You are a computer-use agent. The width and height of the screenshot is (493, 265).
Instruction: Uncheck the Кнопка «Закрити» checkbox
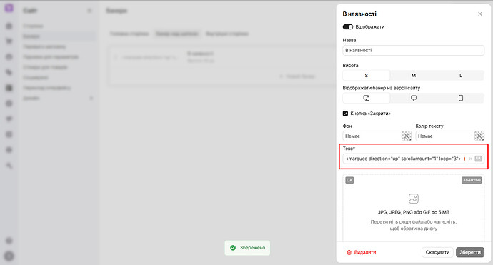tap(345, 114)
